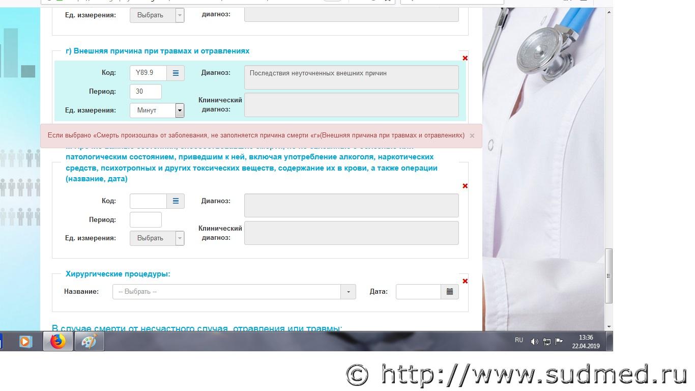The width and height of the screenshot is (695, 391).
Task: Expand the 'Минут' unit dropdown
Action: pyautogui.click(x=180, y=110)
